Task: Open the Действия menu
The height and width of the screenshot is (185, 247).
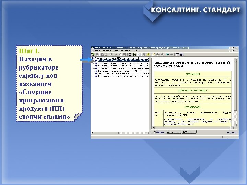Action: tap(107, 51)
